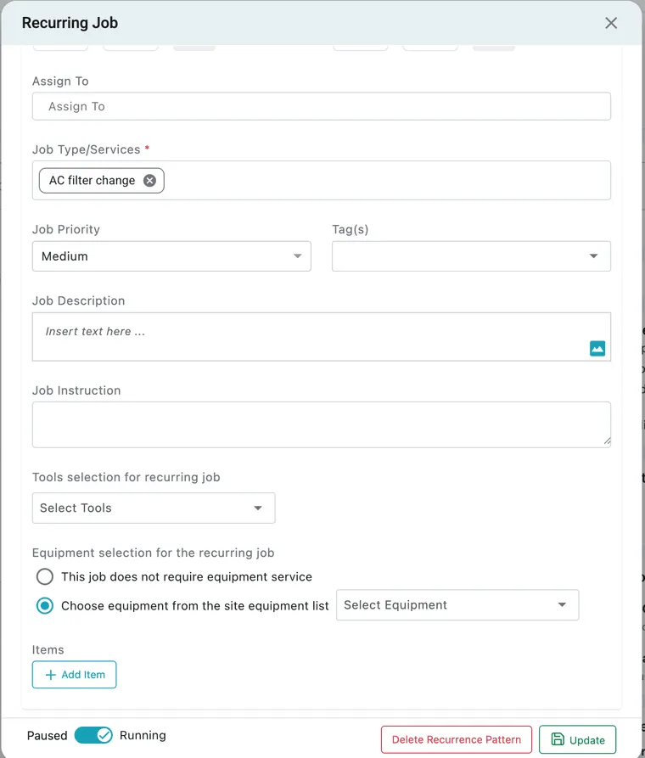Open the Job Priority dropdown
The image size is (645, 758).
(171, 256)
